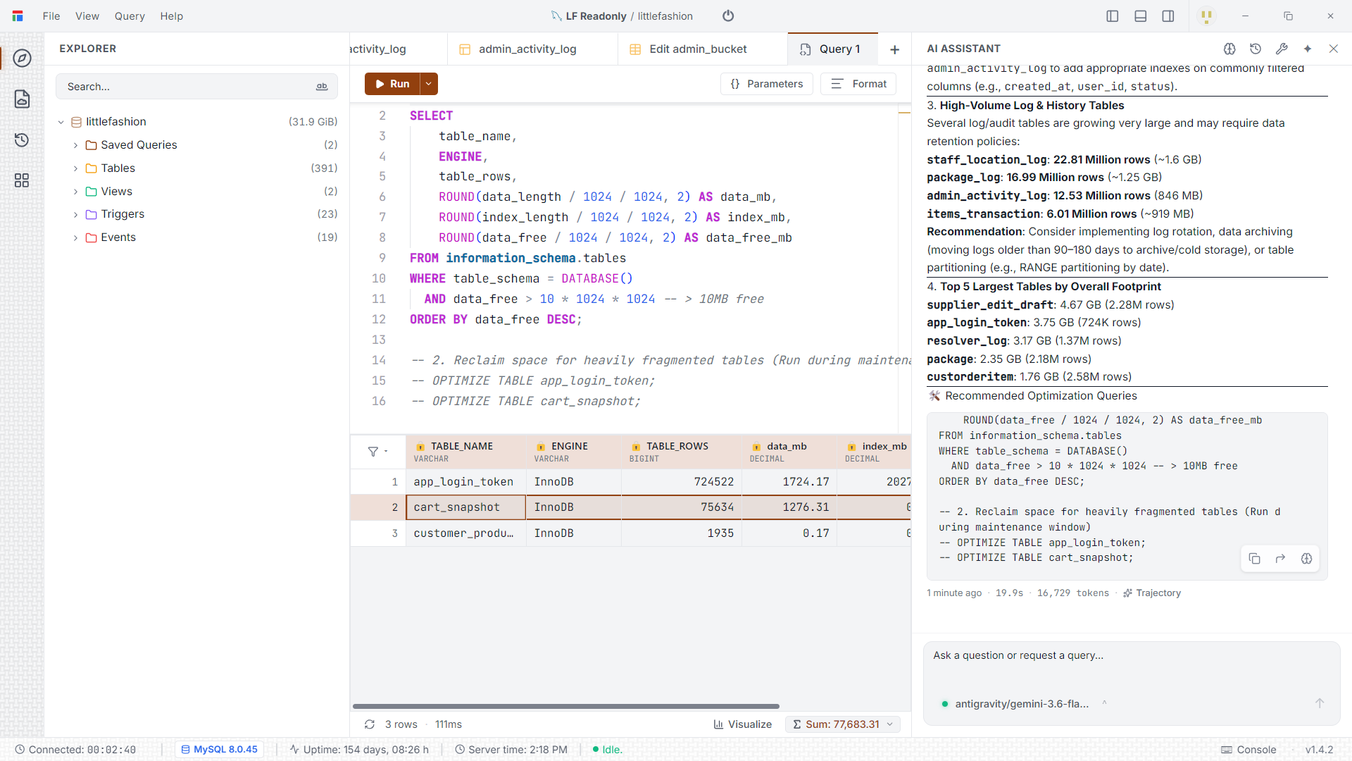Image resolution: width=1352 pixels, height=761 pixels.
Task: Click the 724522 table rows value
Action: pos(713,482)
